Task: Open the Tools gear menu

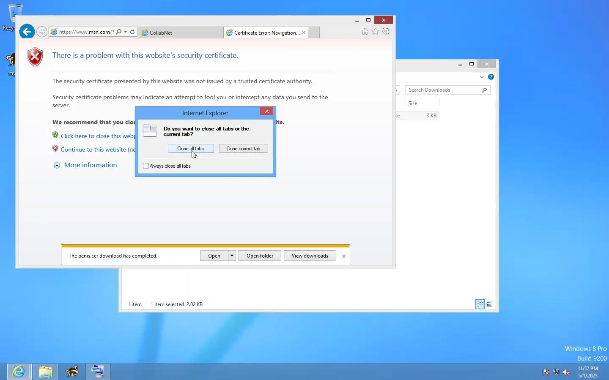Action: click(x=386, y=32)
